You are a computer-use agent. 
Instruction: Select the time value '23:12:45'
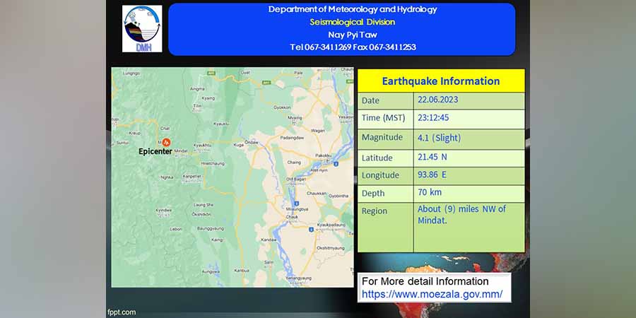pyautogui.click(x=433, y=118)
